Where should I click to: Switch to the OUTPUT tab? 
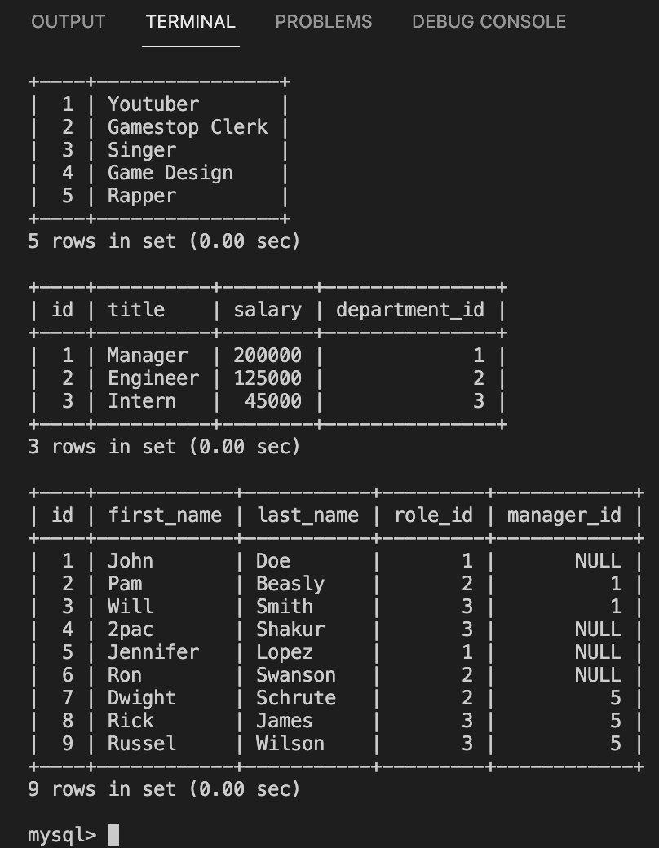pos(68,22)
